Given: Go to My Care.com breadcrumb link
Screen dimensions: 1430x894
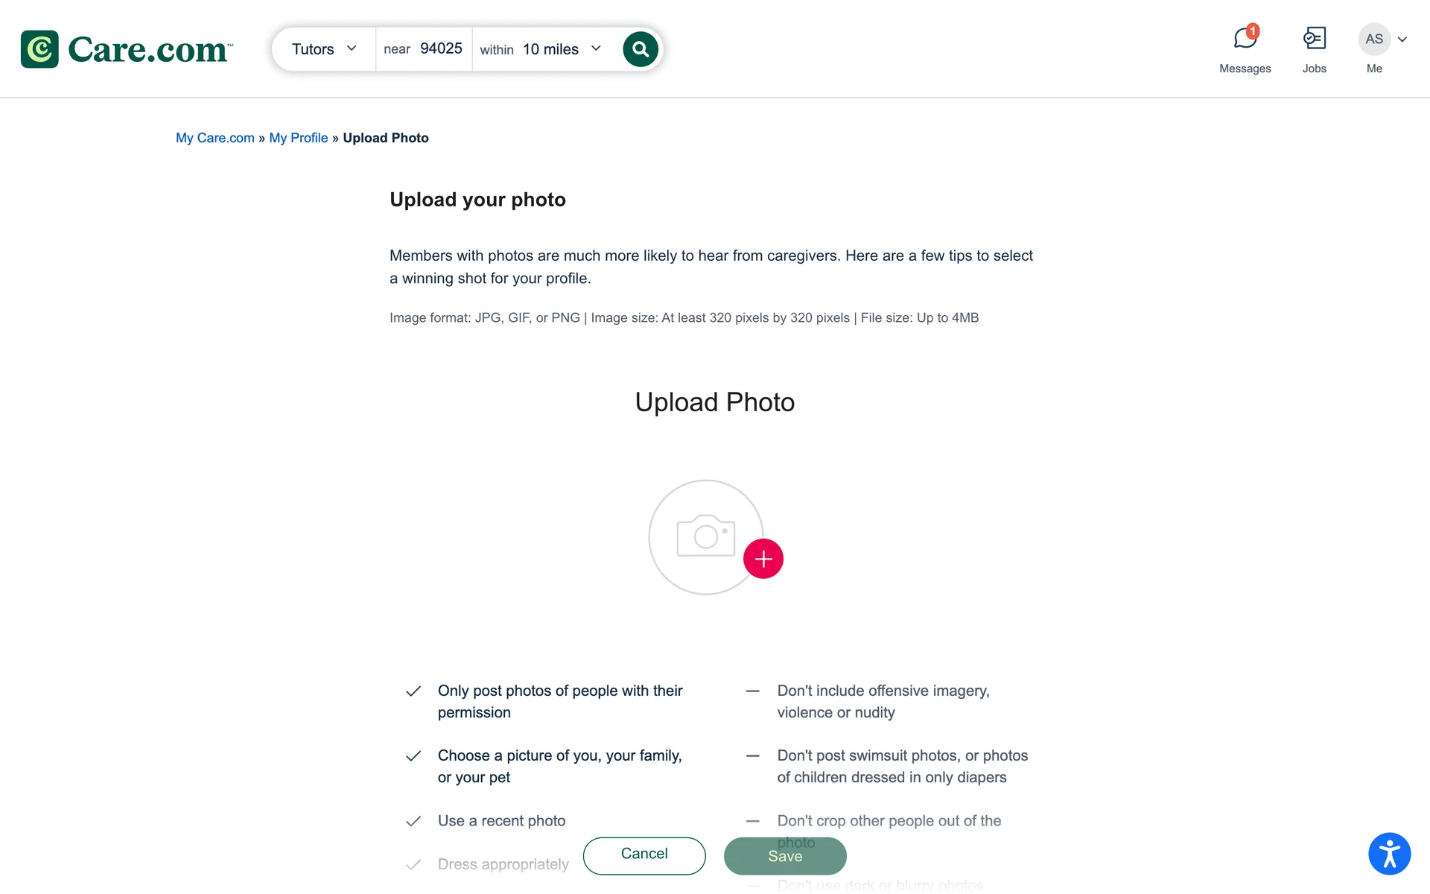Looking at the screenshot, I should (x=214, y=138).
